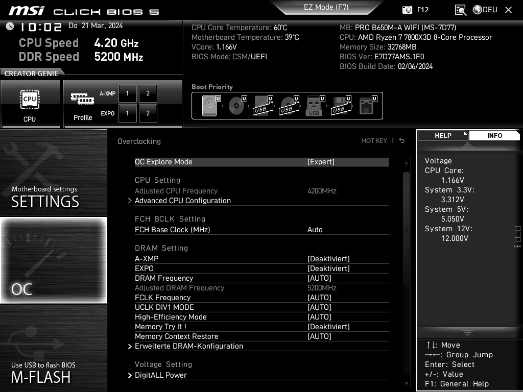Open the BIOS search magnifier icon
Screen dimensions: 523x392
461,10
